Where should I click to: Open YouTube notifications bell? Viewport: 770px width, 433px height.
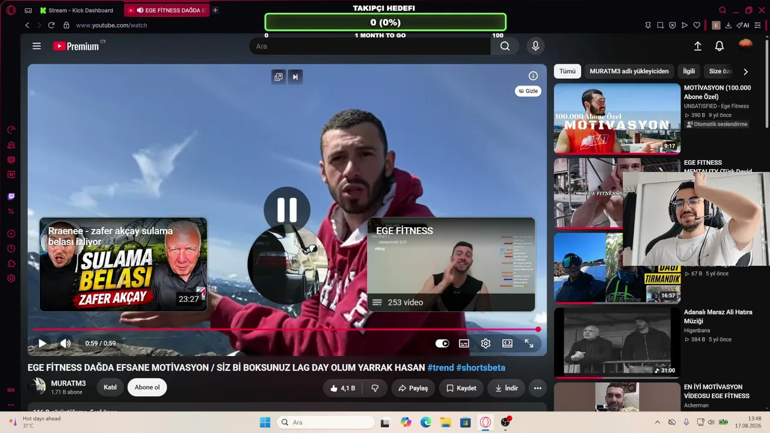coord(719,46)
